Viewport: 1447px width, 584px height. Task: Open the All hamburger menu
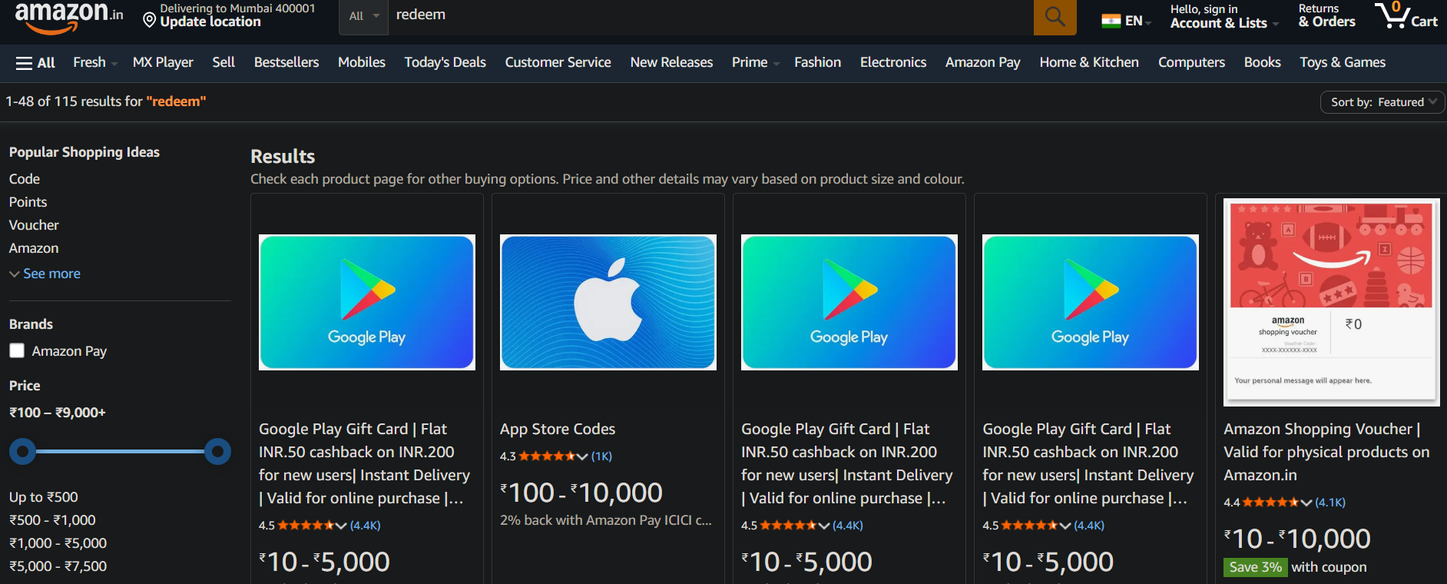35,63
